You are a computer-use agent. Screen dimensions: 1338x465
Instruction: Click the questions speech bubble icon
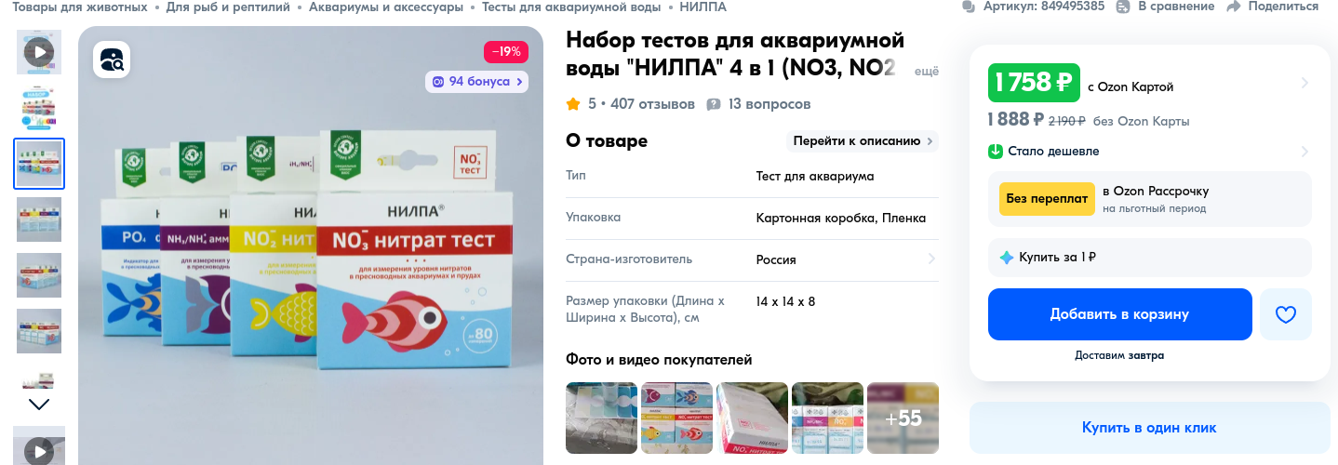click(x=714, y=104)
